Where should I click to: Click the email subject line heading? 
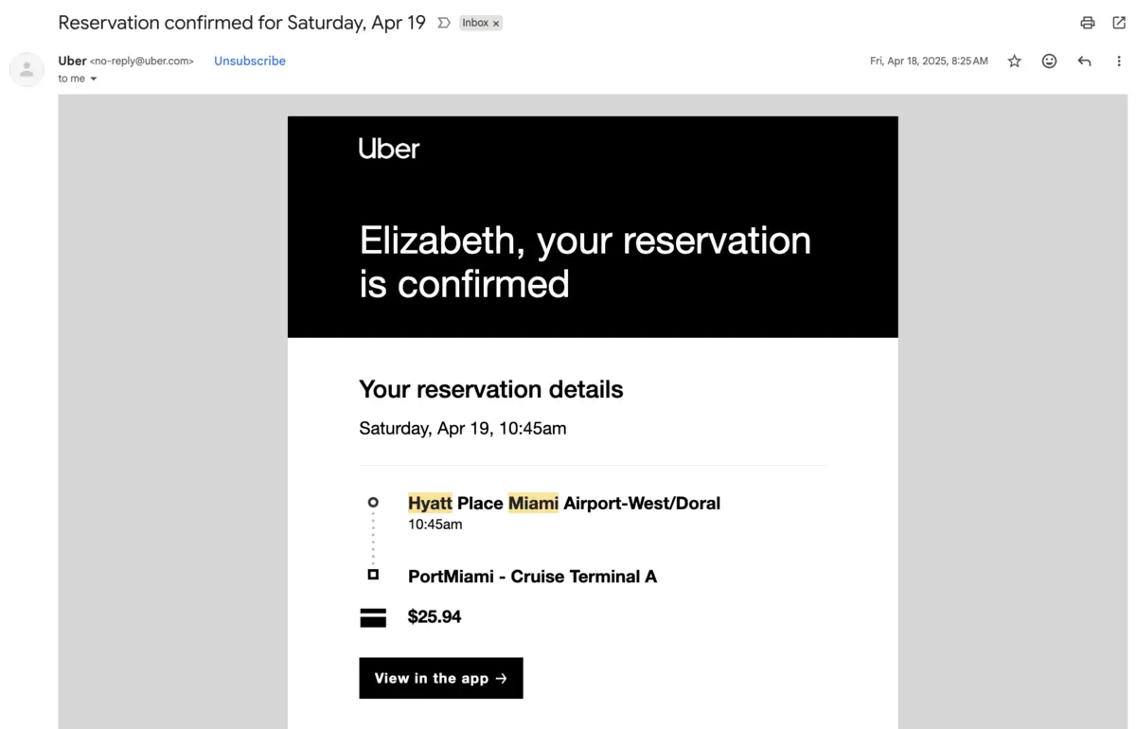(x=241, y=23)
